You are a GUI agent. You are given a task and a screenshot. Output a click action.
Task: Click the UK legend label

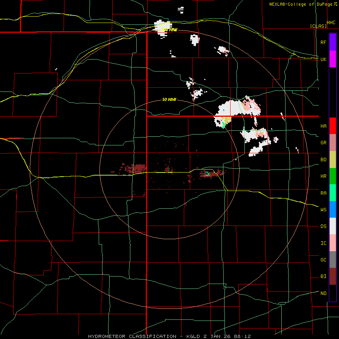pos(323,59)
